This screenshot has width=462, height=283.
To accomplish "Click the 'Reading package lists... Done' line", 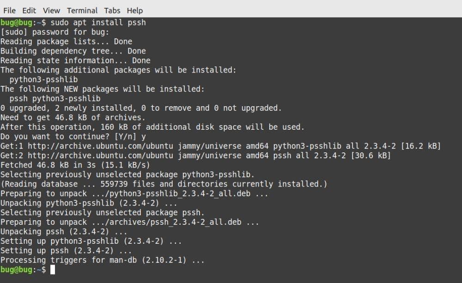I will pyautogui.click(x=66, y=42).
